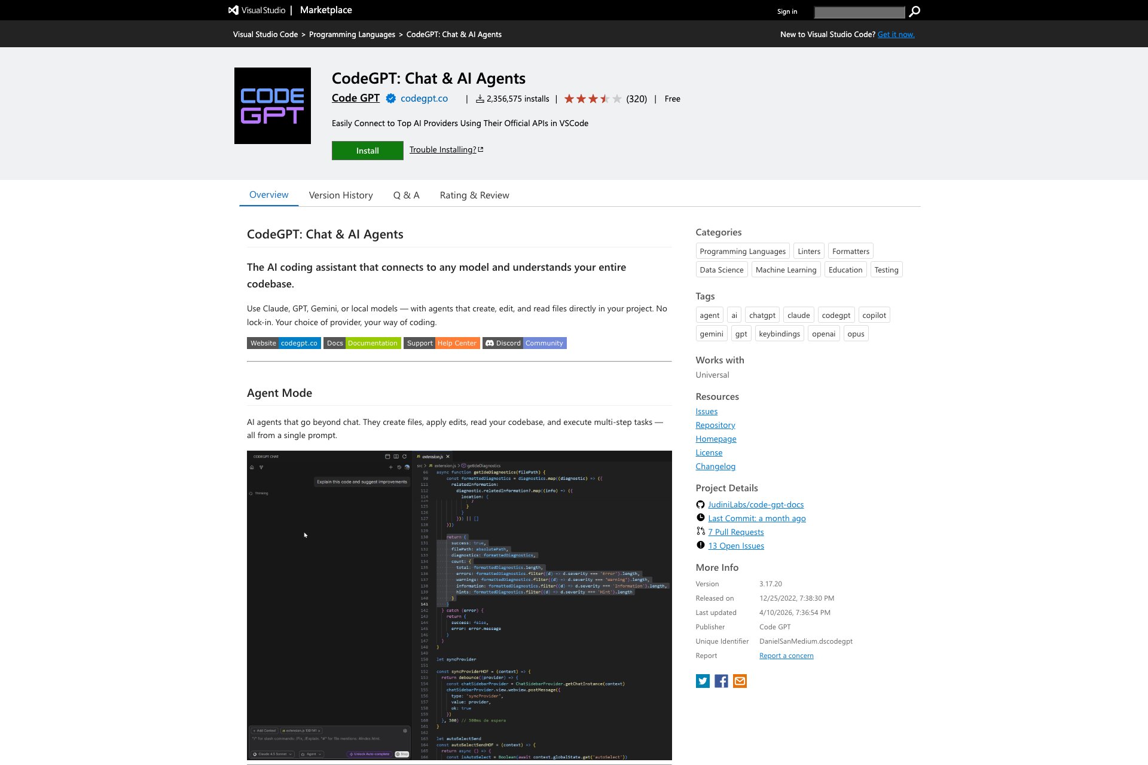The width and height of the screenshot is (1148, 765).
Task: Open the email share icon
Action: pos(740,681)
